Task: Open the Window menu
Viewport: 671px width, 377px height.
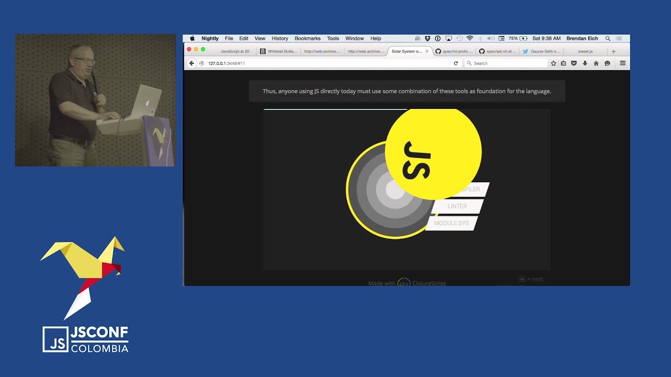Action: (x=354, y=38)
